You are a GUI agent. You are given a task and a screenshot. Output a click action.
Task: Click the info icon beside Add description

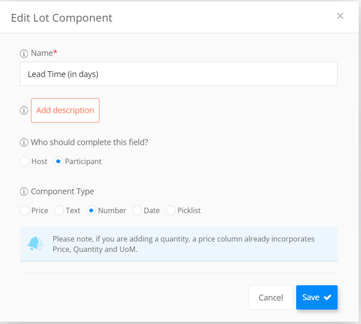point(24,110)
